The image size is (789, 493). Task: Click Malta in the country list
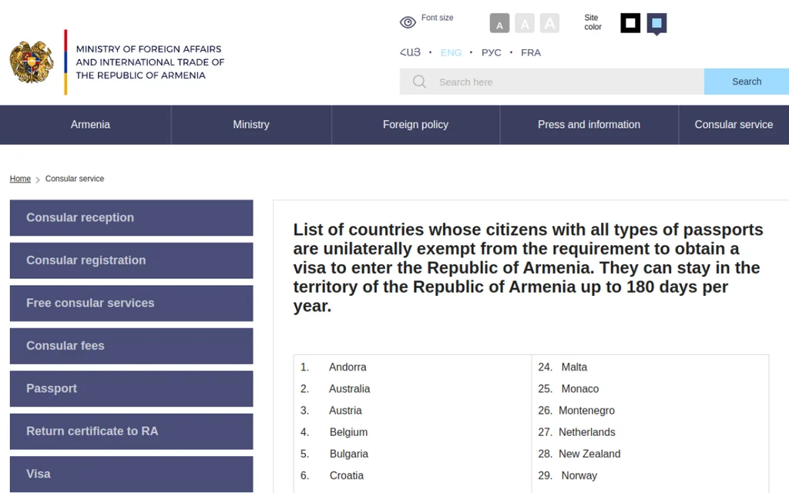pyautogui.click(x=574, y=367)
